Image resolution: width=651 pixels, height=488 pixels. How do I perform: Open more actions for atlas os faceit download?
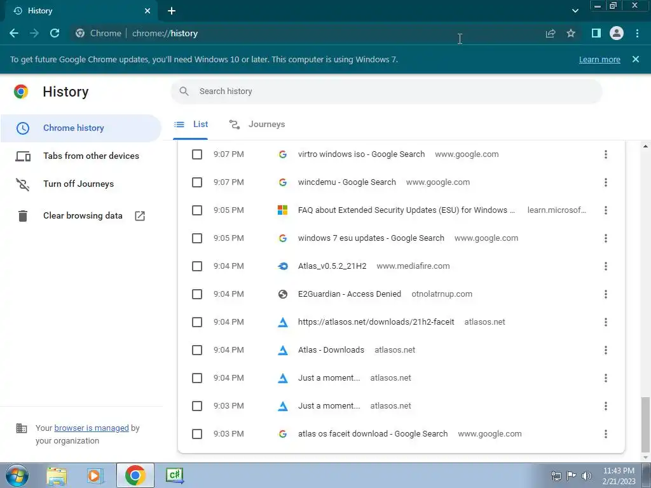tap(606, 434)
